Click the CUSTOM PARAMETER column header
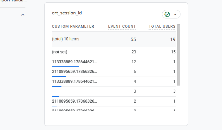 pyautogui.click(x=73, y=26)
